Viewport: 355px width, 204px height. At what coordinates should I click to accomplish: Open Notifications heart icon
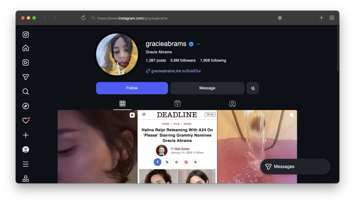tap(26, 120)
